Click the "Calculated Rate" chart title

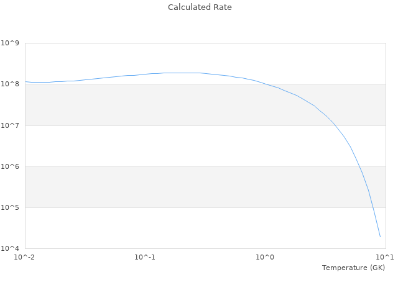199,7
